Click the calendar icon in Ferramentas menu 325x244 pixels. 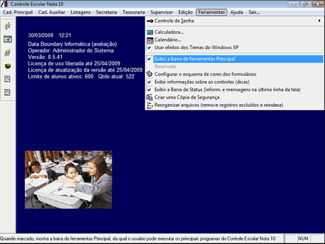(x=150, y=40)
